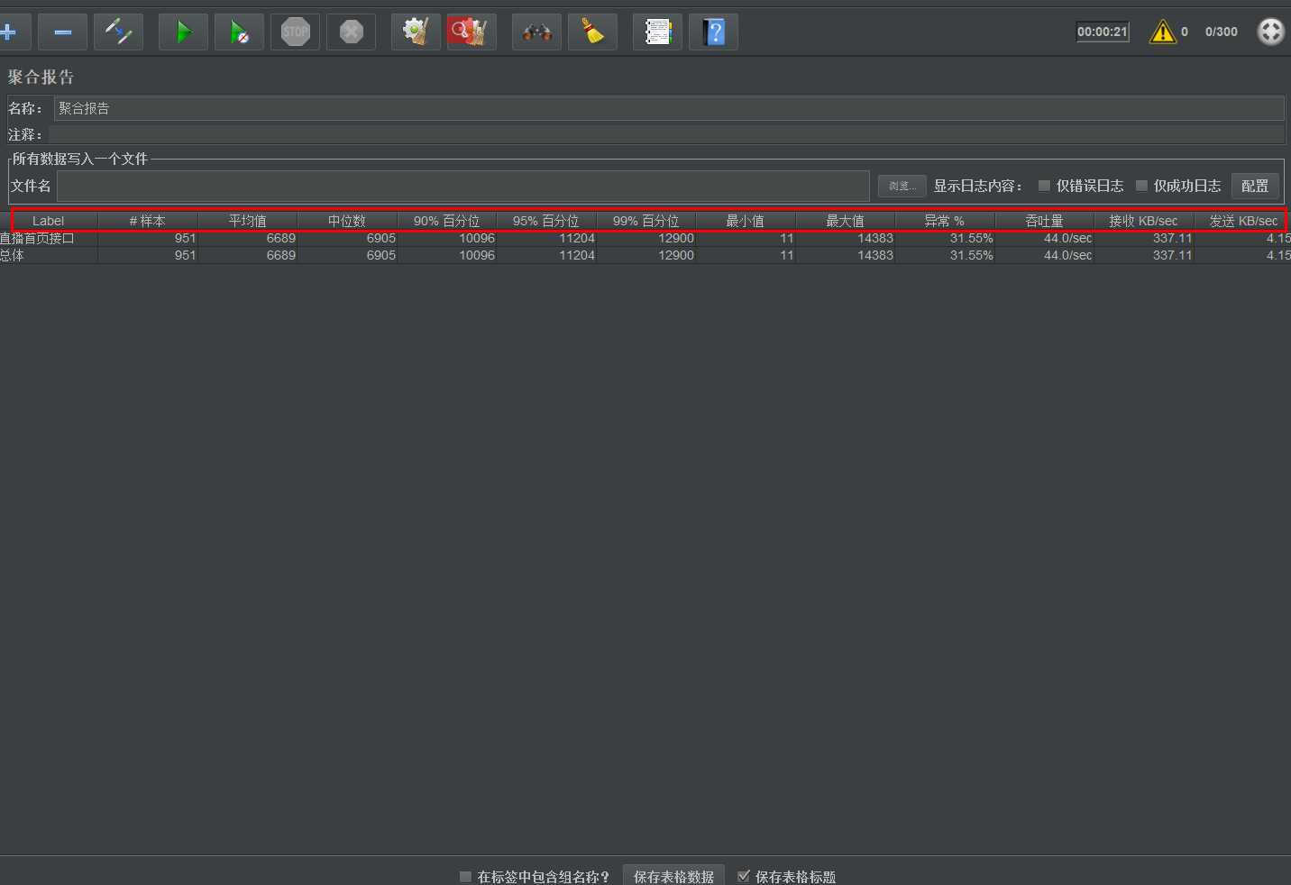Enable the 仅错误日志 checkbox
Image resolution: width=1291 pixels, height=885 pixels.
pyautogui.click(x=1044, y=186)
